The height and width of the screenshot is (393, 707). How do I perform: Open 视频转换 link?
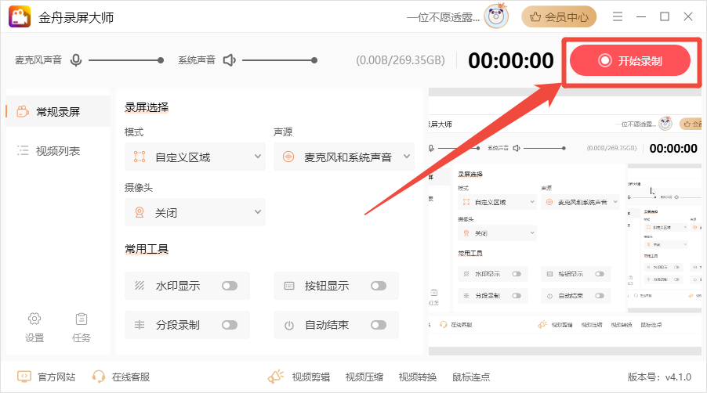click(418, 377)
